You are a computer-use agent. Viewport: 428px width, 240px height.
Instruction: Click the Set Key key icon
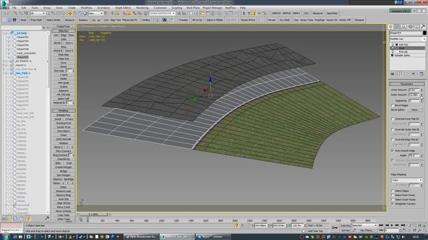point(334,227)
